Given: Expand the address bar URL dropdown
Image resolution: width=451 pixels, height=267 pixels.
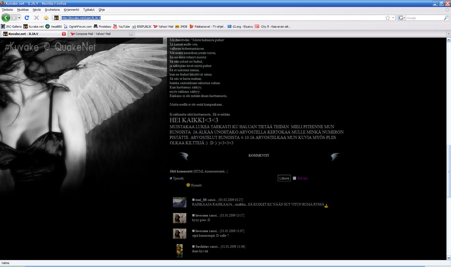Looking at the screenshot, I should pyautogui.click(x=393, y=18).
